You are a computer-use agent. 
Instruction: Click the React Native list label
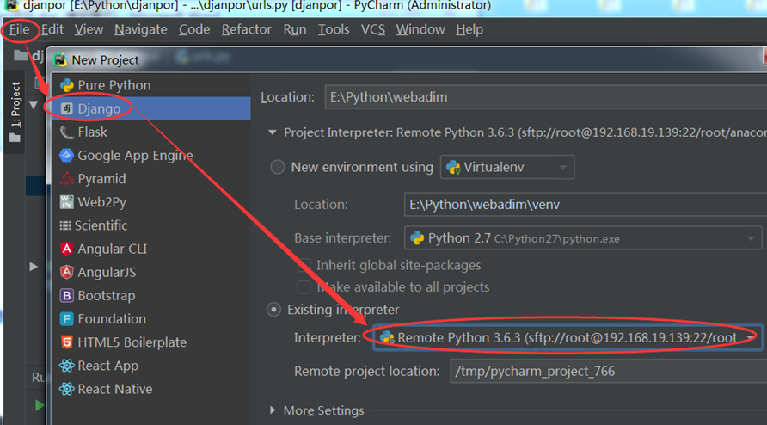tap(115, 389)
